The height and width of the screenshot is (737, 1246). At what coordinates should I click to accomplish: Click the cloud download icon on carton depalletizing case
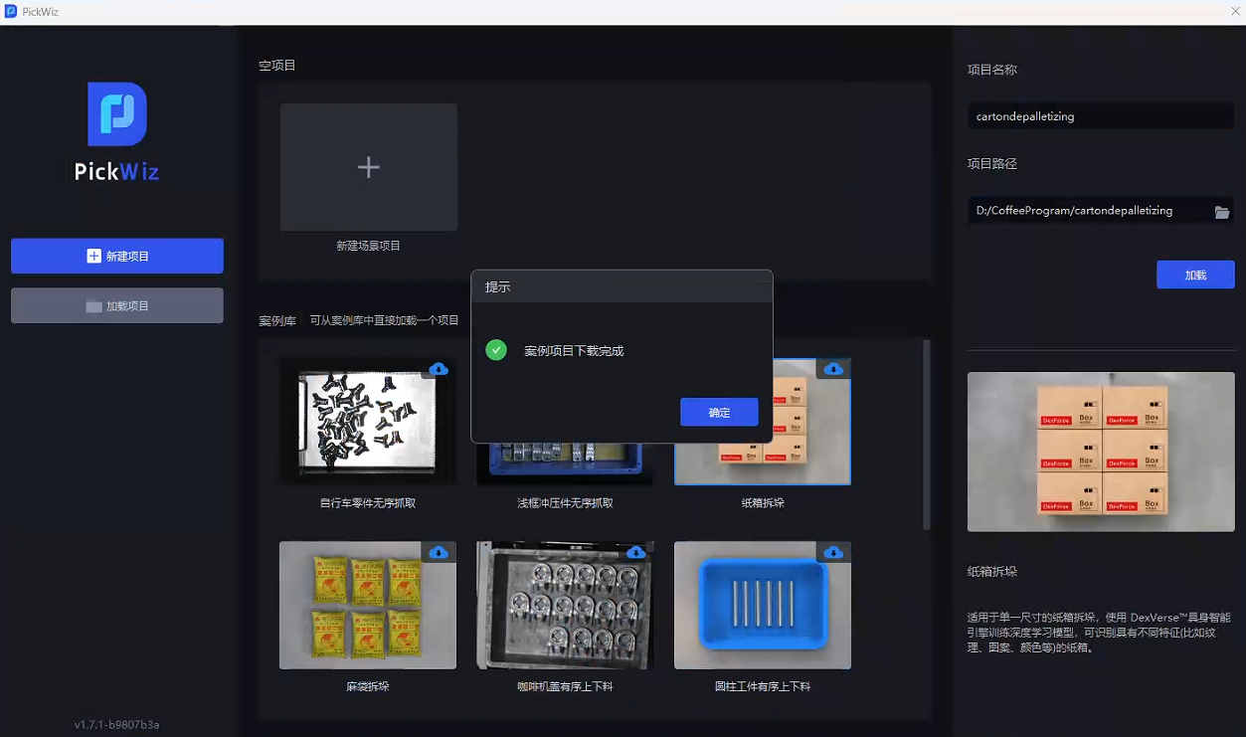(833, 369)
